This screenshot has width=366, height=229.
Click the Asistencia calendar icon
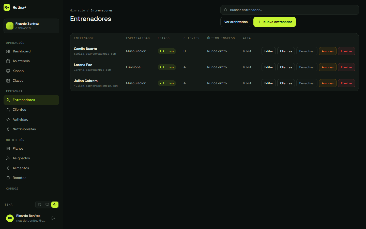(8, 61)
